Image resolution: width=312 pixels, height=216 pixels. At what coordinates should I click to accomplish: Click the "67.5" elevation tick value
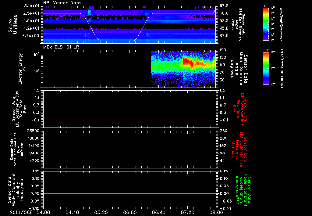[224, 6]
